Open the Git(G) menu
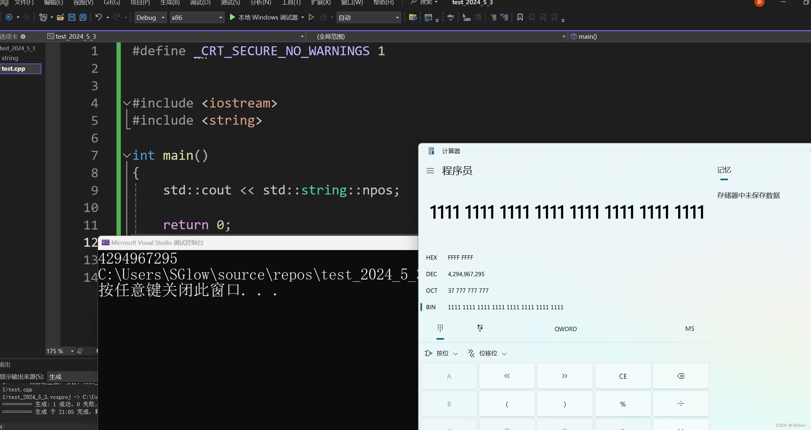Image resolution: width=811 pixels, height=430 pixels. coord(112,3)
